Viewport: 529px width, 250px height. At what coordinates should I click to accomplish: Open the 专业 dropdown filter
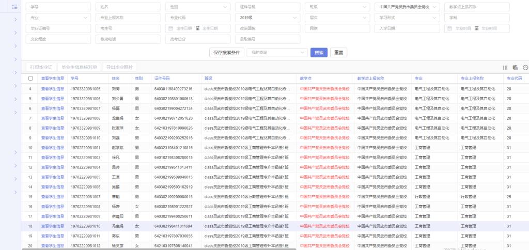coord(58,18)
